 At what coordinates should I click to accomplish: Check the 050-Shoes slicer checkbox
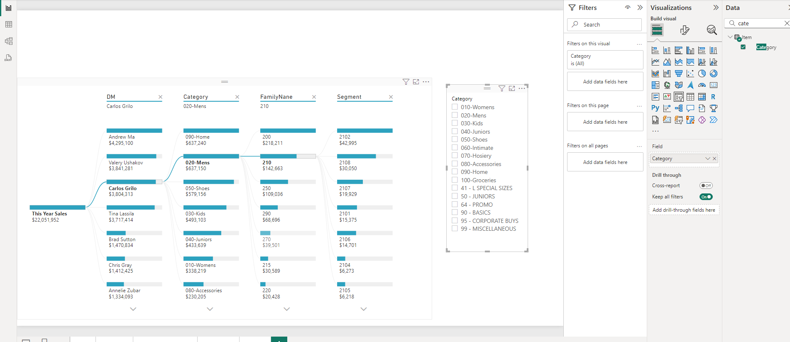point(455,139)
